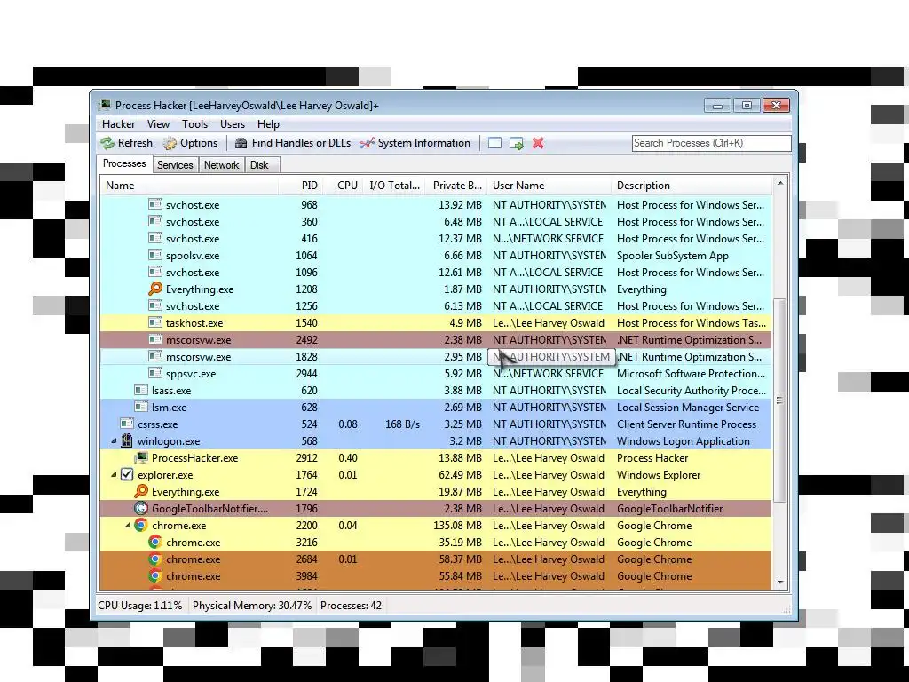Select the mscorsvw.exe PID 1828 row
This screenshot has height=682, width=909.
point(436,357)
